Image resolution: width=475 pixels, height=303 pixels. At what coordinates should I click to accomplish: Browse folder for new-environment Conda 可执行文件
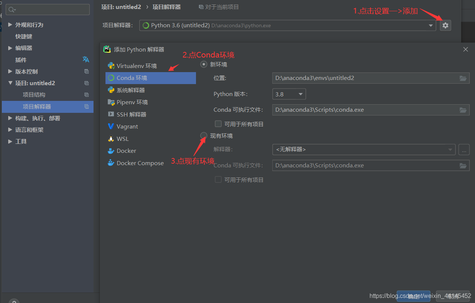463,110
